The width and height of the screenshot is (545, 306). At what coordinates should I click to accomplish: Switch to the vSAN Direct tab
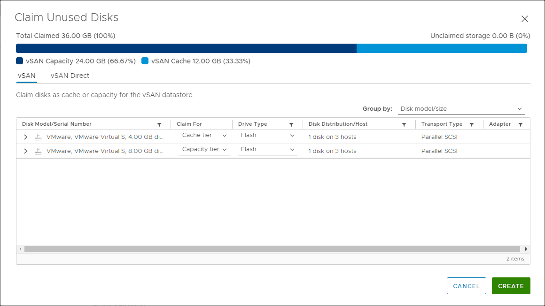69,76
